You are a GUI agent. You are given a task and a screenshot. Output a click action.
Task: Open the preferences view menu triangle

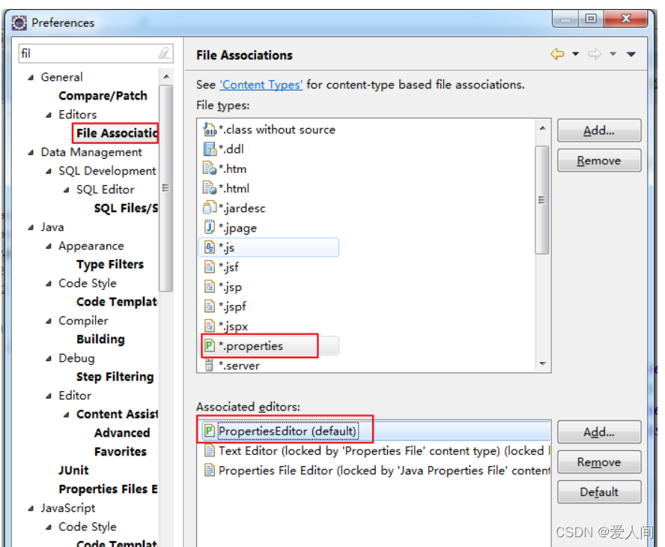click(x=631, y=54)
